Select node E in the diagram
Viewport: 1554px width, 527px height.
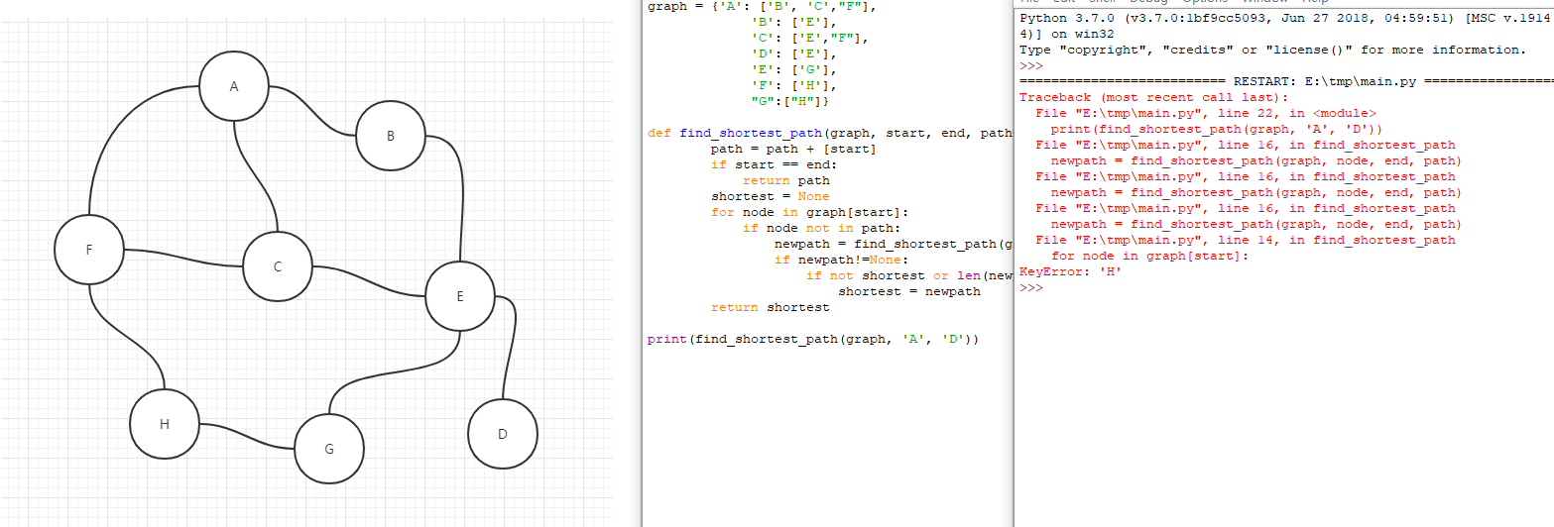pyautogui.click(x=460, y=296)
